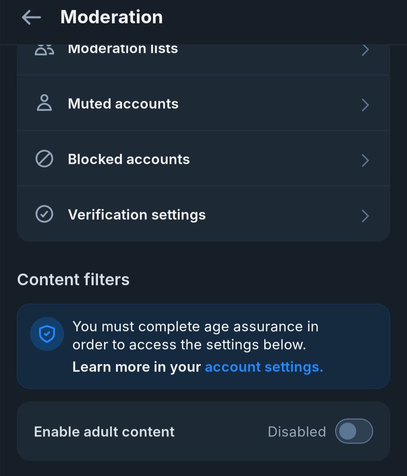
Task: Click the Moderation page title
Action: coord(112,18)
